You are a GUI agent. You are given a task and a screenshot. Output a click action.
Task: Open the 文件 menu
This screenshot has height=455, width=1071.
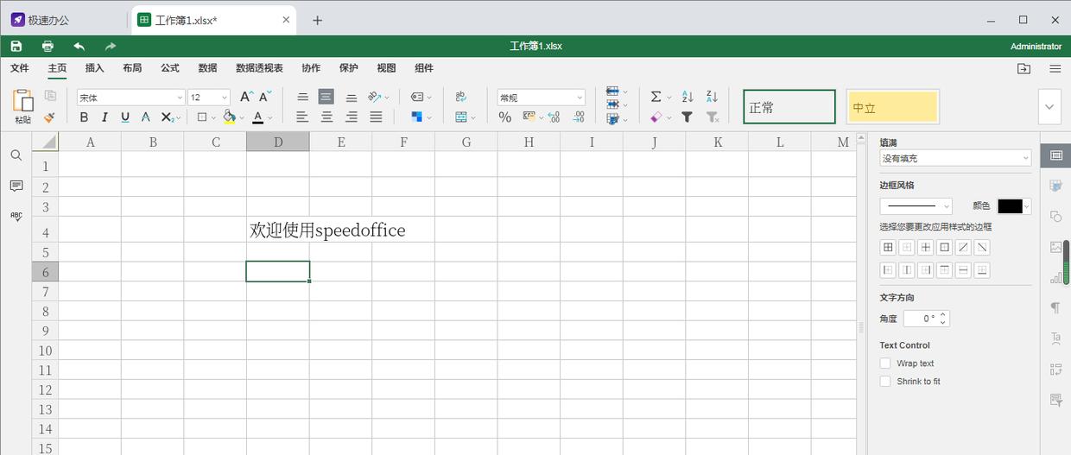coord(19,68)
